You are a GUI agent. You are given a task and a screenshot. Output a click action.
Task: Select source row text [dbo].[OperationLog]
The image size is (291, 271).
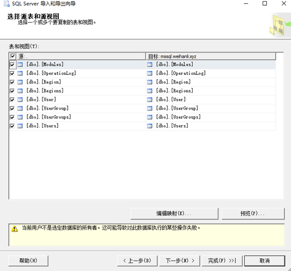pos(51,73)
